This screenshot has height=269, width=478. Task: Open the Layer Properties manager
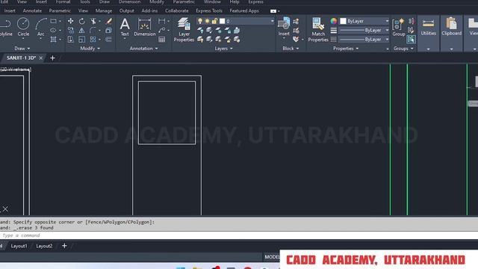click(x=184, y=29)
